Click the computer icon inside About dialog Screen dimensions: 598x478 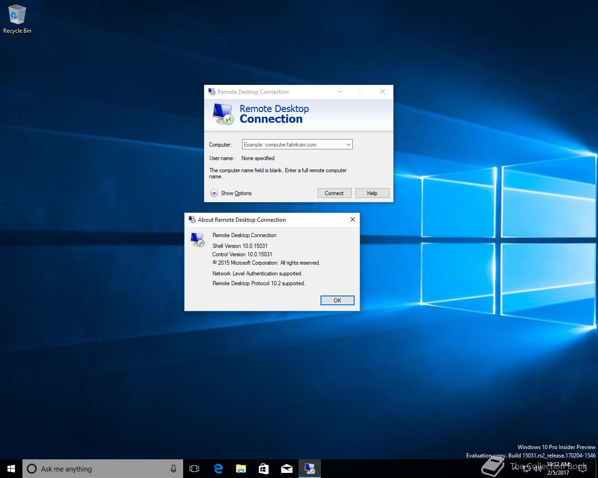[x=198, y=239]
